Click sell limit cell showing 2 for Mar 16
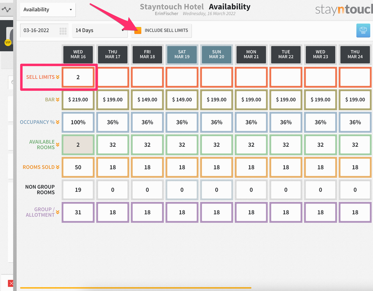The height and width of the screenshot is (291, 373). (x=78, y=77)
